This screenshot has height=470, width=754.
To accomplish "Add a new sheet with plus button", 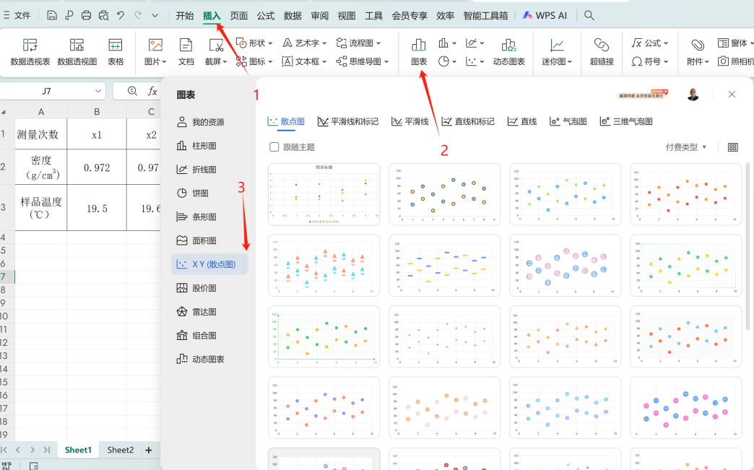I will tap(149, 450).
